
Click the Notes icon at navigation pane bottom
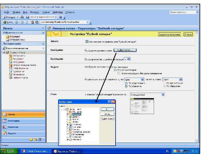point(31,139)
